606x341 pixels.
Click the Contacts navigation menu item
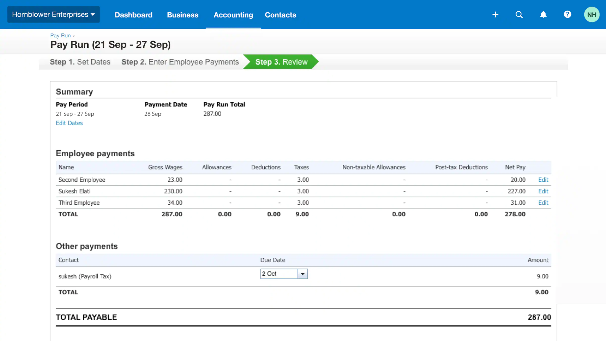pos(281,15)
